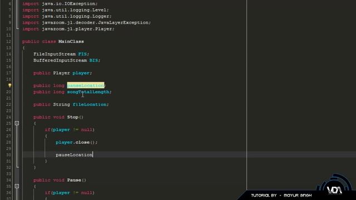Click import java.util.logging.Logger line
The width and height of the screenshot is (356, 200).
click(x=67, y=17)
